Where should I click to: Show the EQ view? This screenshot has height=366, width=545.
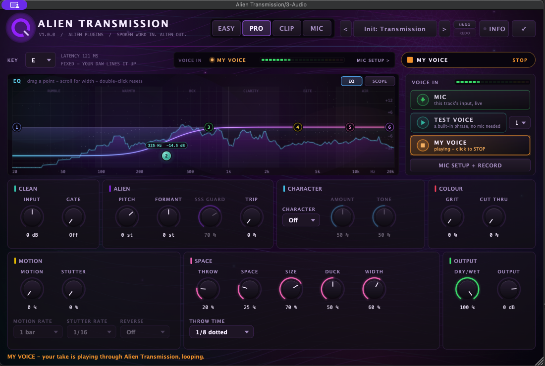click(351, 81)
